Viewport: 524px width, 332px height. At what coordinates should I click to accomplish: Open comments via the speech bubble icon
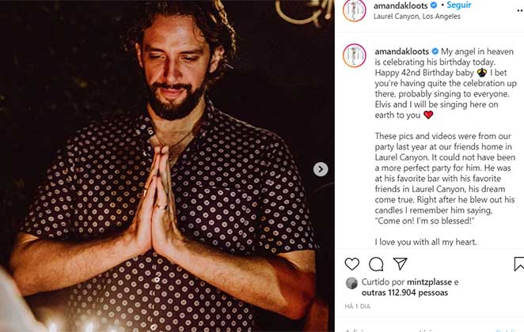(x=376, y=264)
